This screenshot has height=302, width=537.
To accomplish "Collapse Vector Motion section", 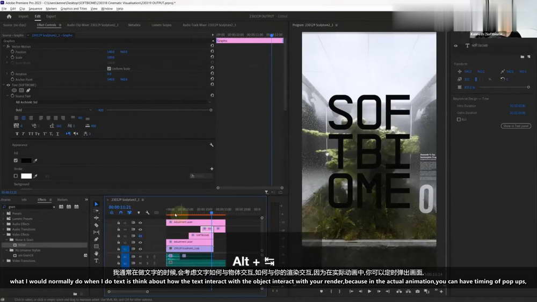I will tap(4, 46).
